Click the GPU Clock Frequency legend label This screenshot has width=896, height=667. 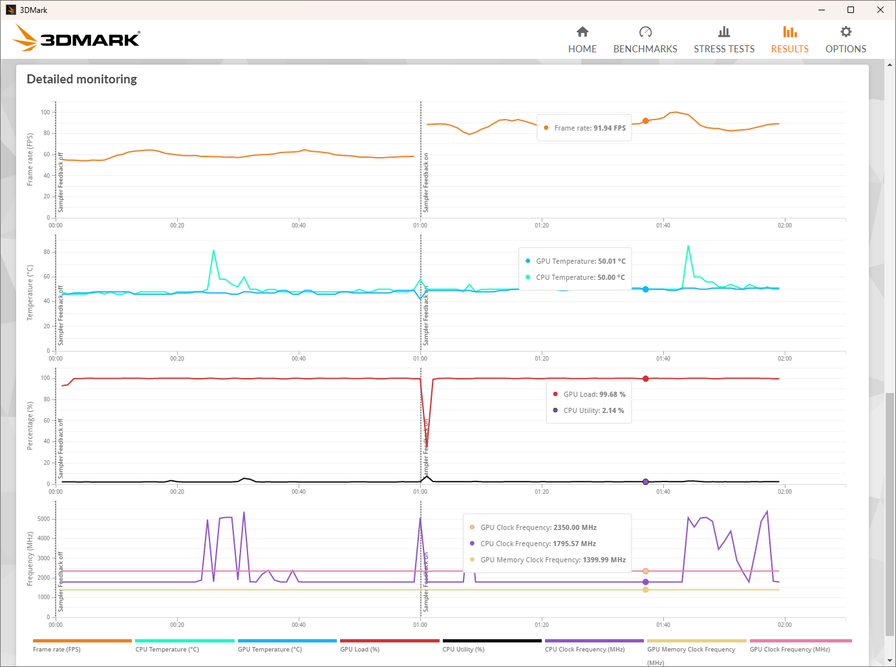pyautogui.click(x=789, y=649)
